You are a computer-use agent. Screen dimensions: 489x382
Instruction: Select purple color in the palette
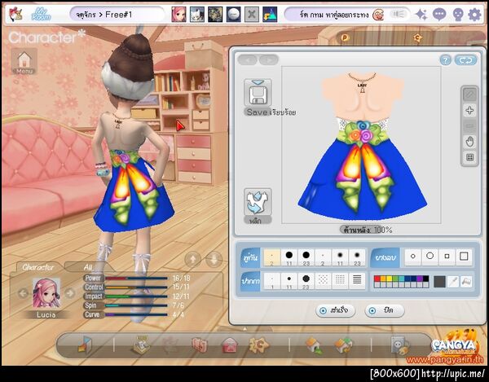420,279
